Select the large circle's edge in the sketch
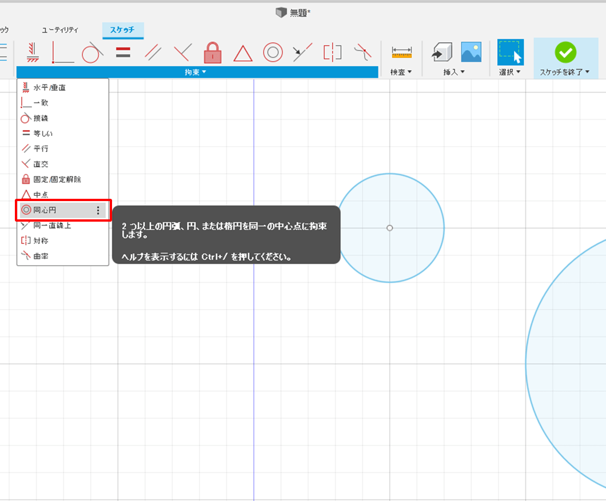The width and height of the screenshot is (606, 501). [526, 363]
